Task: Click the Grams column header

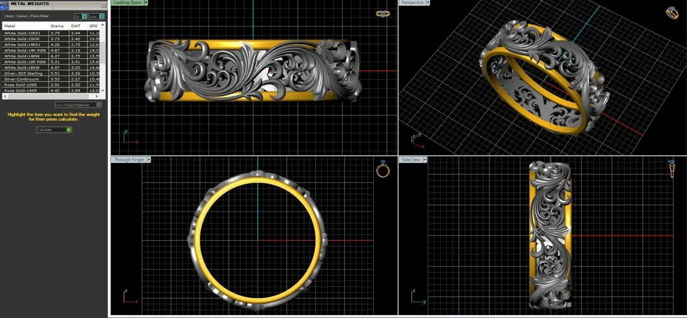Action: [x=58, y=26]
